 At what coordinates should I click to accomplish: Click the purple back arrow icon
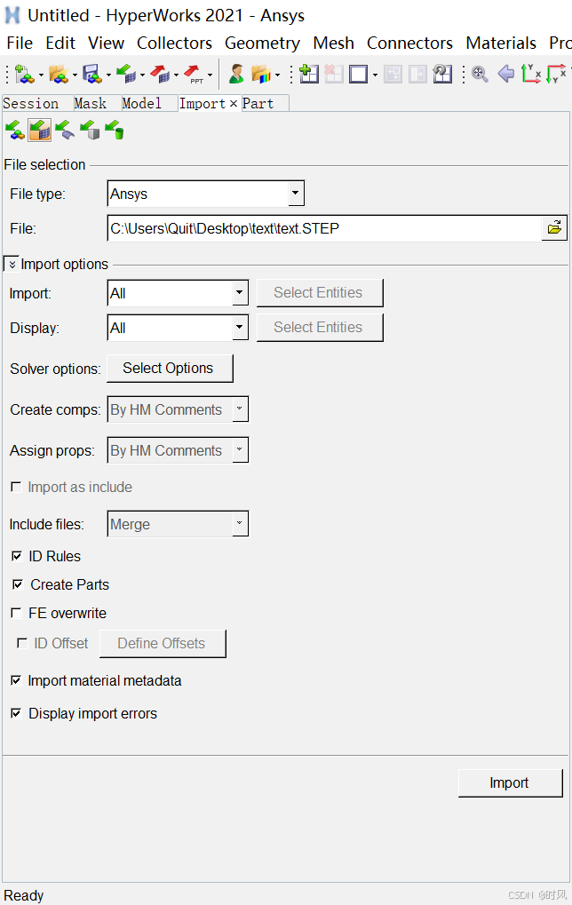tap(505, 74)
